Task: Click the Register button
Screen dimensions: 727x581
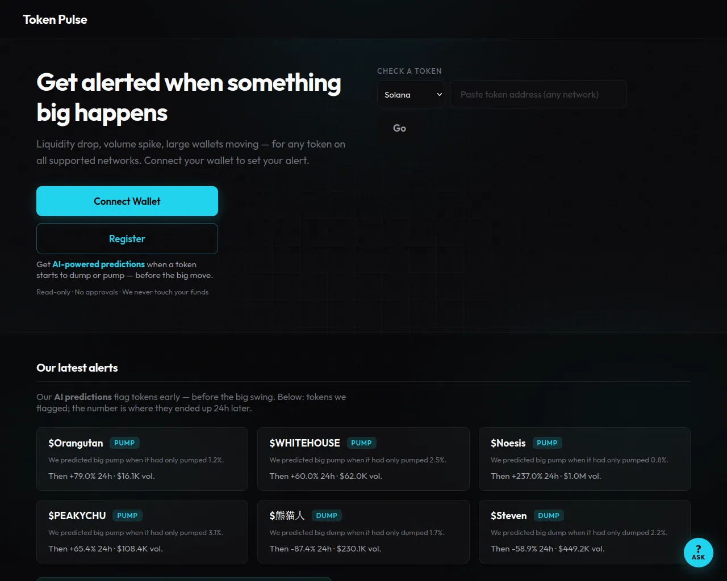Action: (x=127, y=239)
